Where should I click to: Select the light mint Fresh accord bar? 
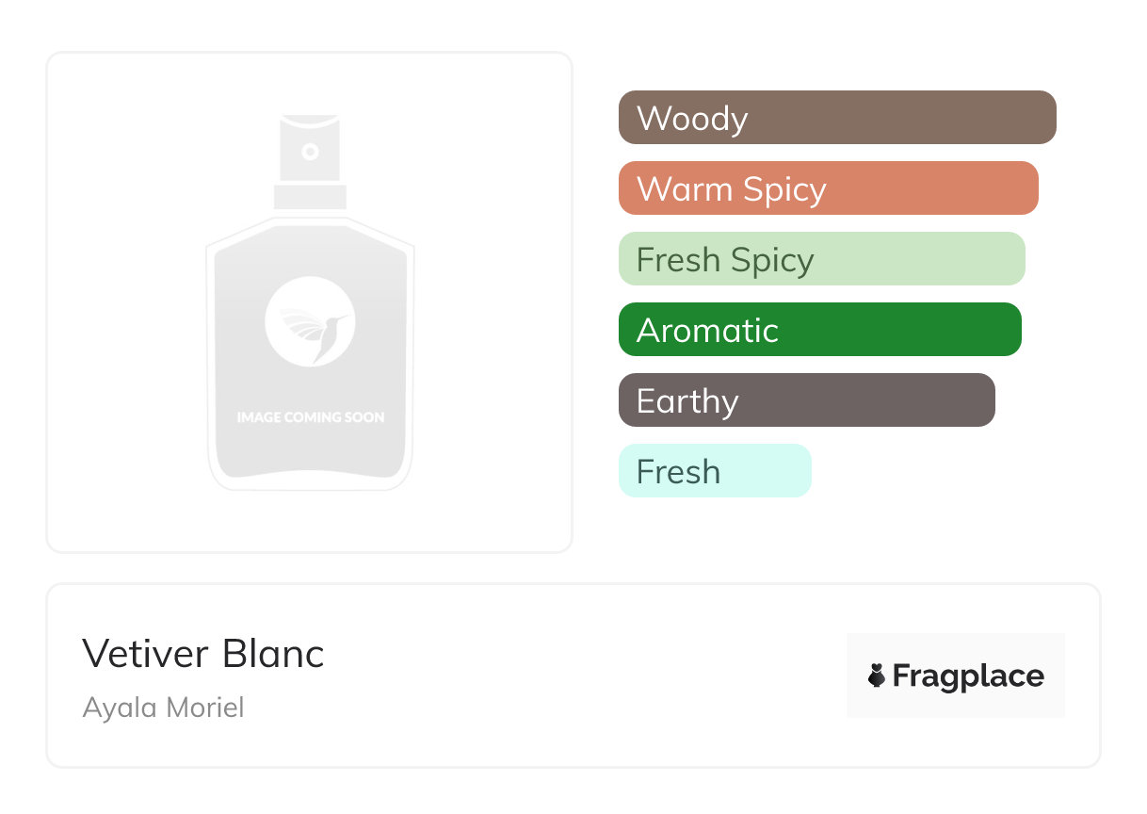click(715, 471)
